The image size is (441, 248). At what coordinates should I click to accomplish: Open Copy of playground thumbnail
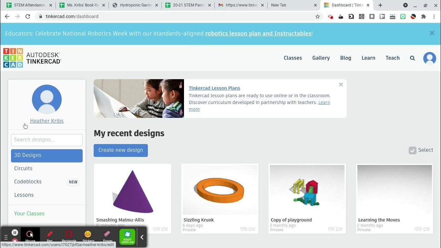coord(307,189)
